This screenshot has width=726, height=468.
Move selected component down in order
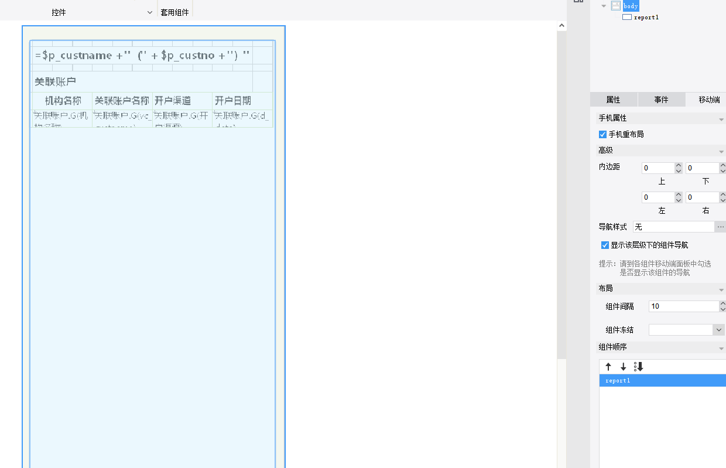624,367
